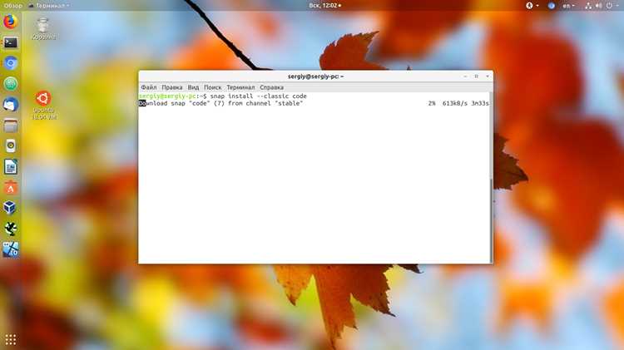Viewport: 624px width, 350px height.
Task: Open Thunderbird mail from the dock
Action: [10, 105]
